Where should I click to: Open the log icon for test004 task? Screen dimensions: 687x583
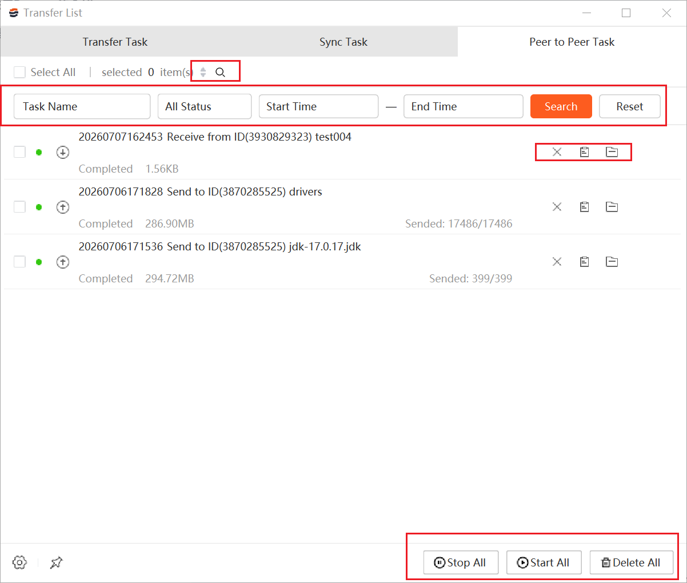(584, 152)
